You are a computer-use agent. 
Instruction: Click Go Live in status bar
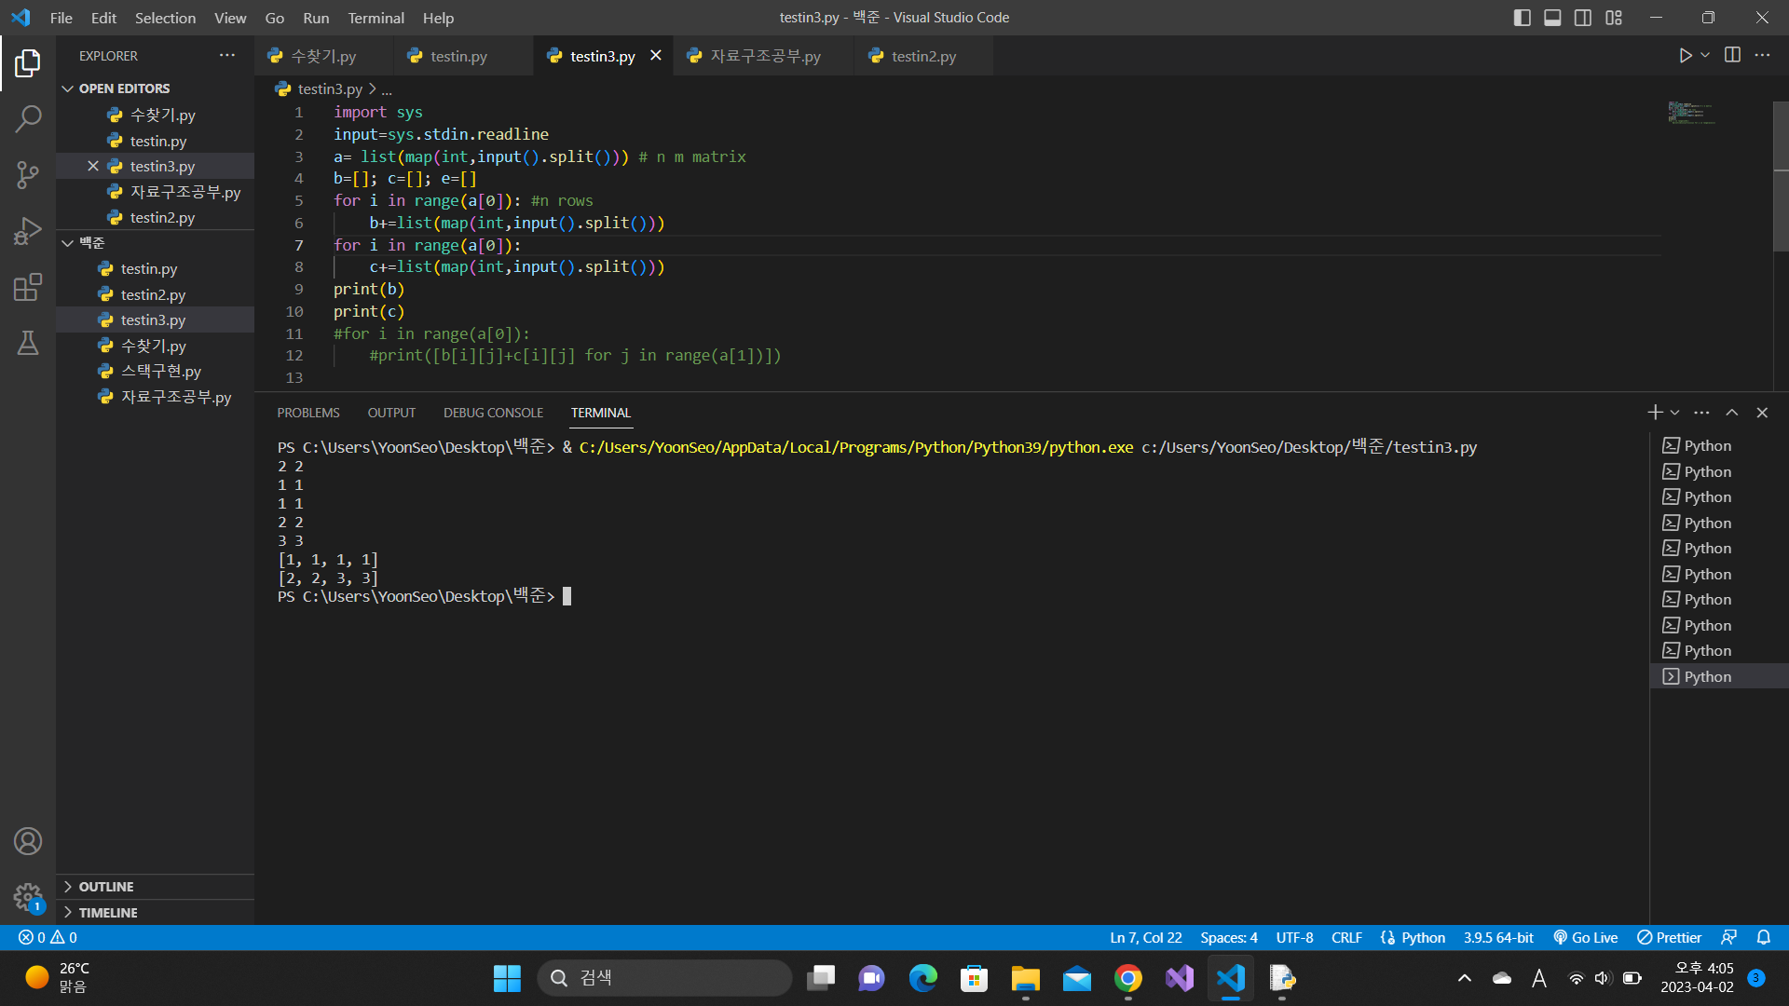click(x=1586, y=938)
